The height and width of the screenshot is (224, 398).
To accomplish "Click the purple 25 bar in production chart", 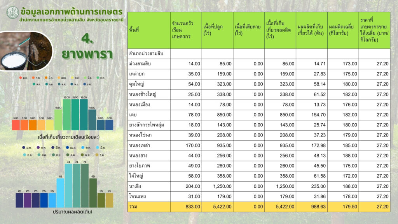I will point(27,200).
